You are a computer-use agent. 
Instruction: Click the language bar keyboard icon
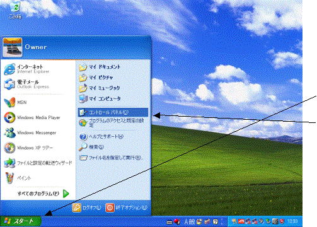point(170,222)
